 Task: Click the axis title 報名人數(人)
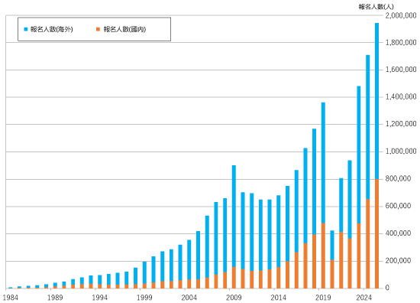[x=376, y=7]
